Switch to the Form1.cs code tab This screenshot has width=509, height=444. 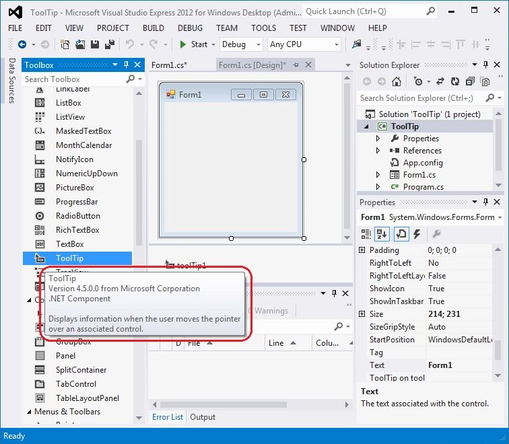click(170, 65)
